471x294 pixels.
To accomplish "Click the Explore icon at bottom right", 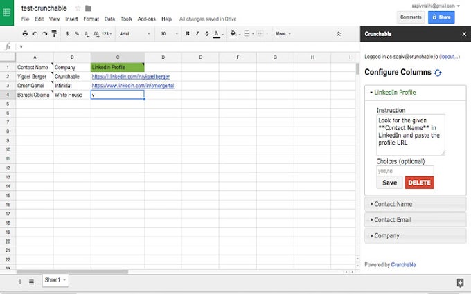I will (x=460, y=282).
